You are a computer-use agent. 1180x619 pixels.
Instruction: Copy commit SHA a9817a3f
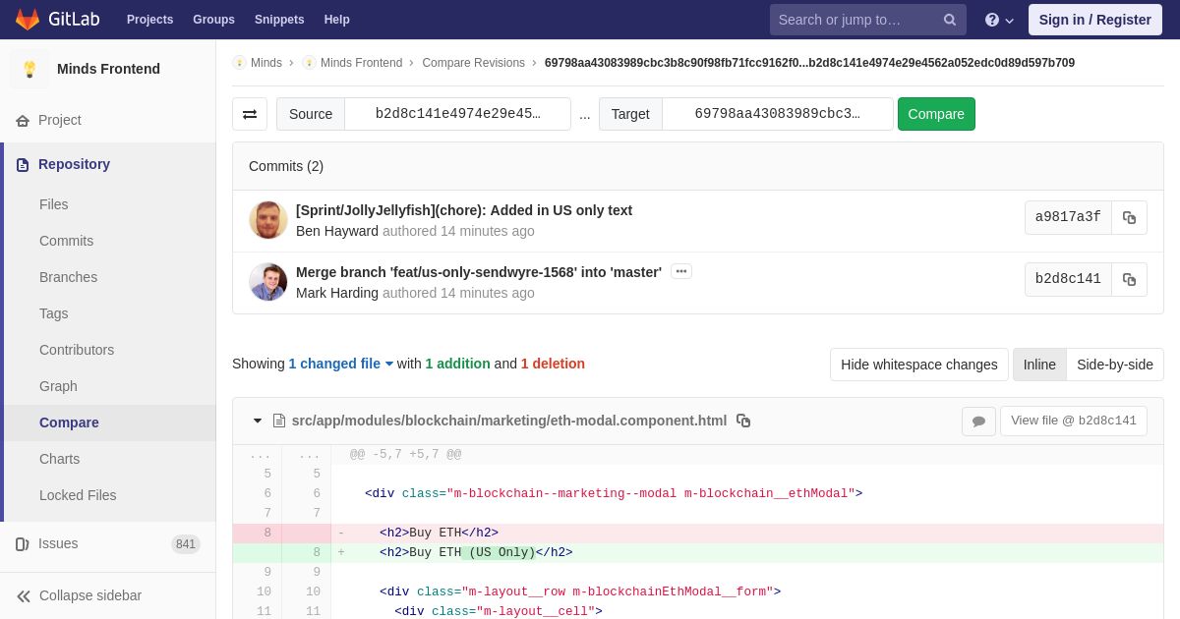(x=1129, y=217)
